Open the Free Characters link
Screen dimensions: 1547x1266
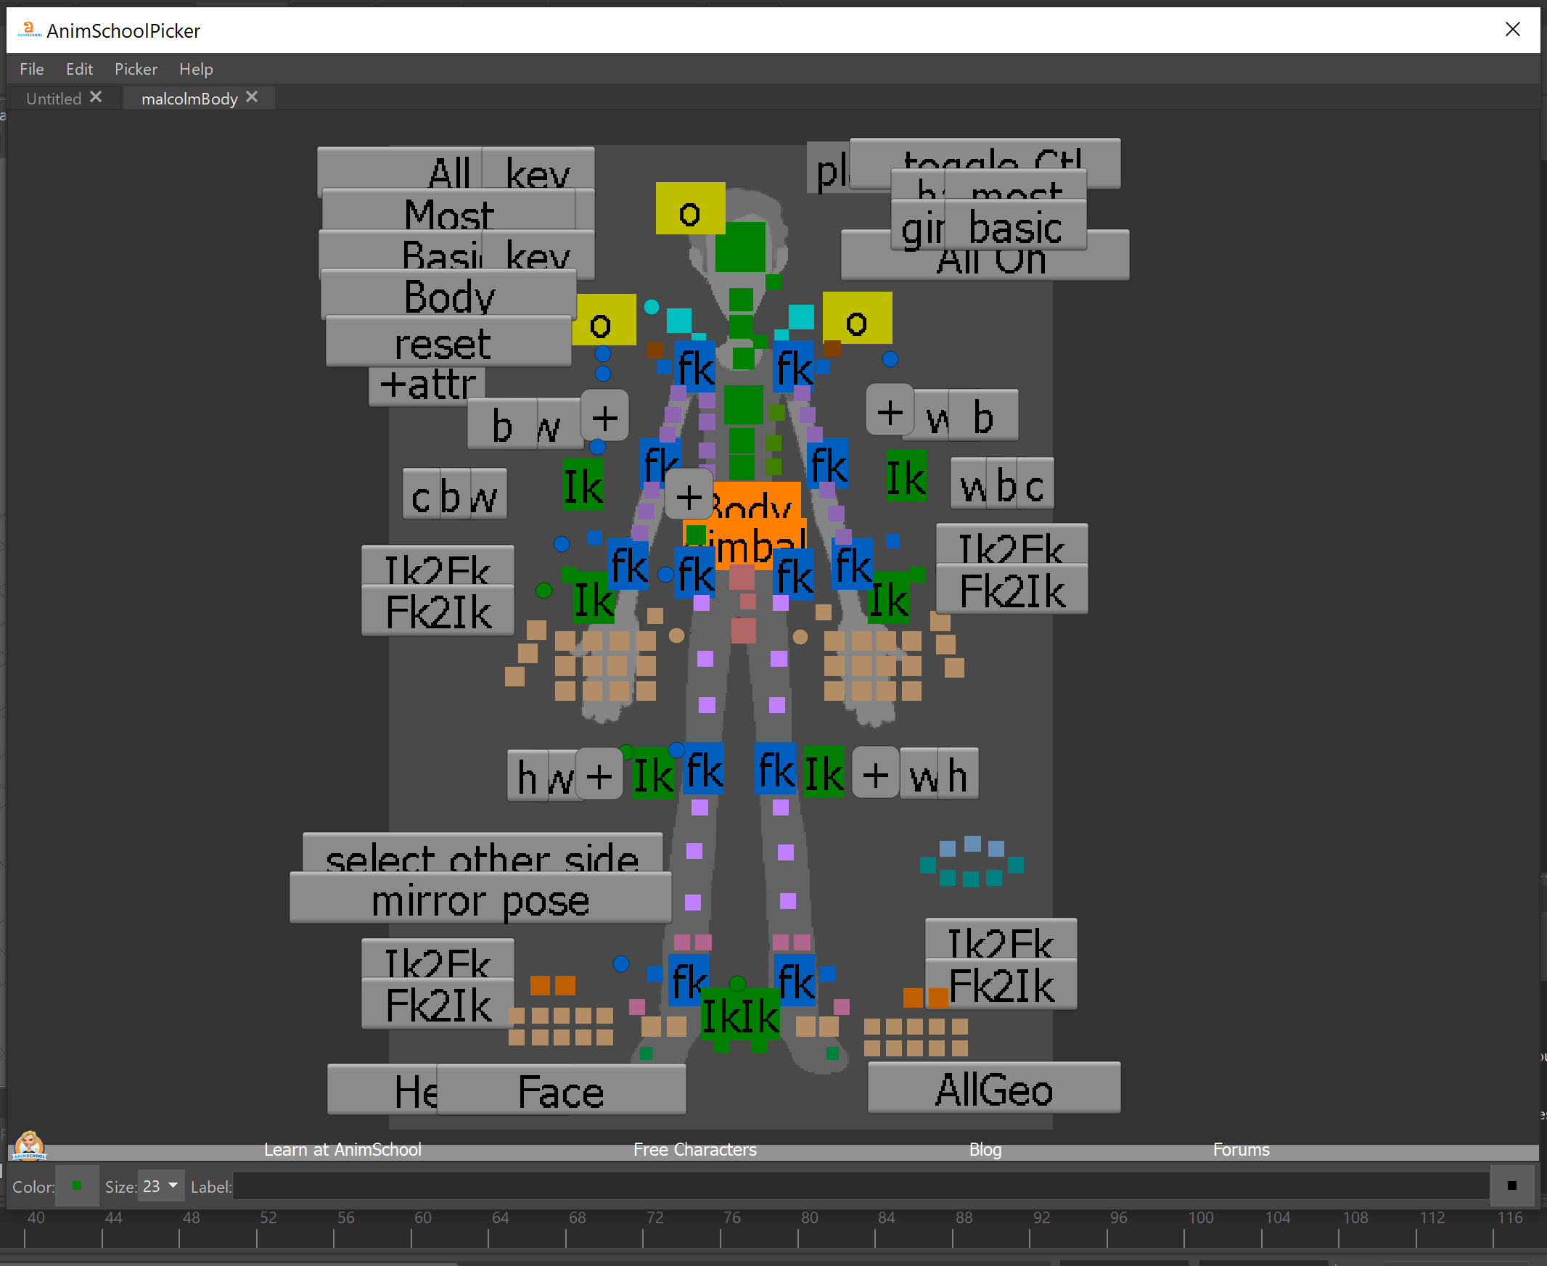point(694,1150)
